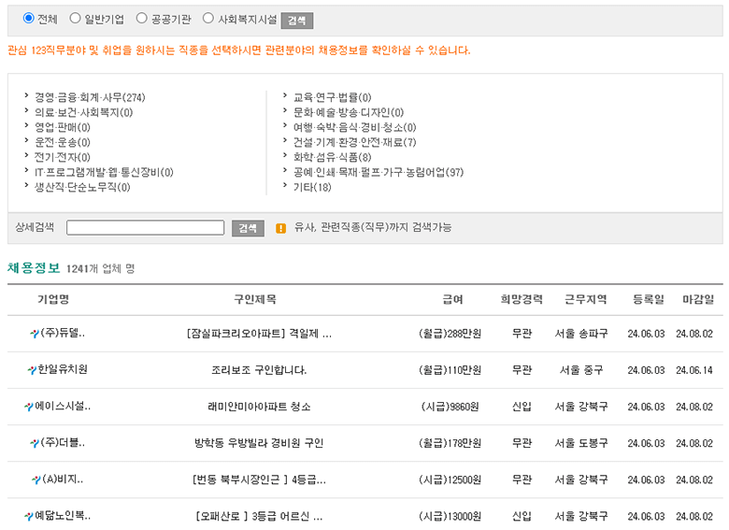
Task: Click salary (월급)178만원
Action: pyautogui.click(x=450, y=443)
